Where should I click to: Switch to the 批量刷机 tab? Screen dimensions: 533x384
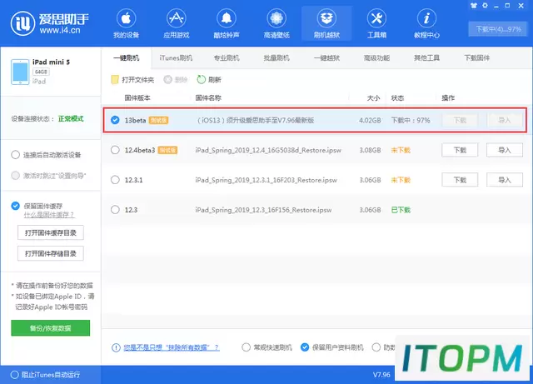pyautogui.click(x=276, y=58)
